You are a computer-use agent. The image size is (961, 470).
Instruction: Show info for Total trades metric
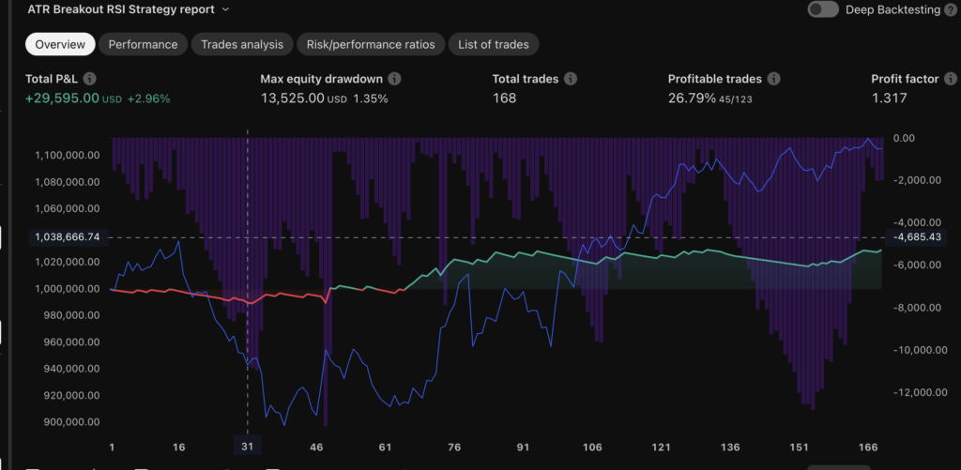[x=570, y=80]
